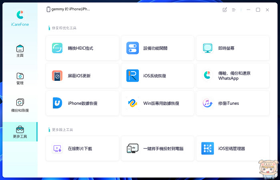Click the iPhone數據恢復 label
The image size is (280, 180).
pos(82,103)
